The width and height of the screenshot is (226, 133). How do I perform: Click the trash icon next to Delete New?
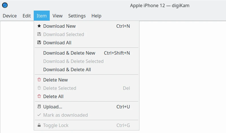39,80
